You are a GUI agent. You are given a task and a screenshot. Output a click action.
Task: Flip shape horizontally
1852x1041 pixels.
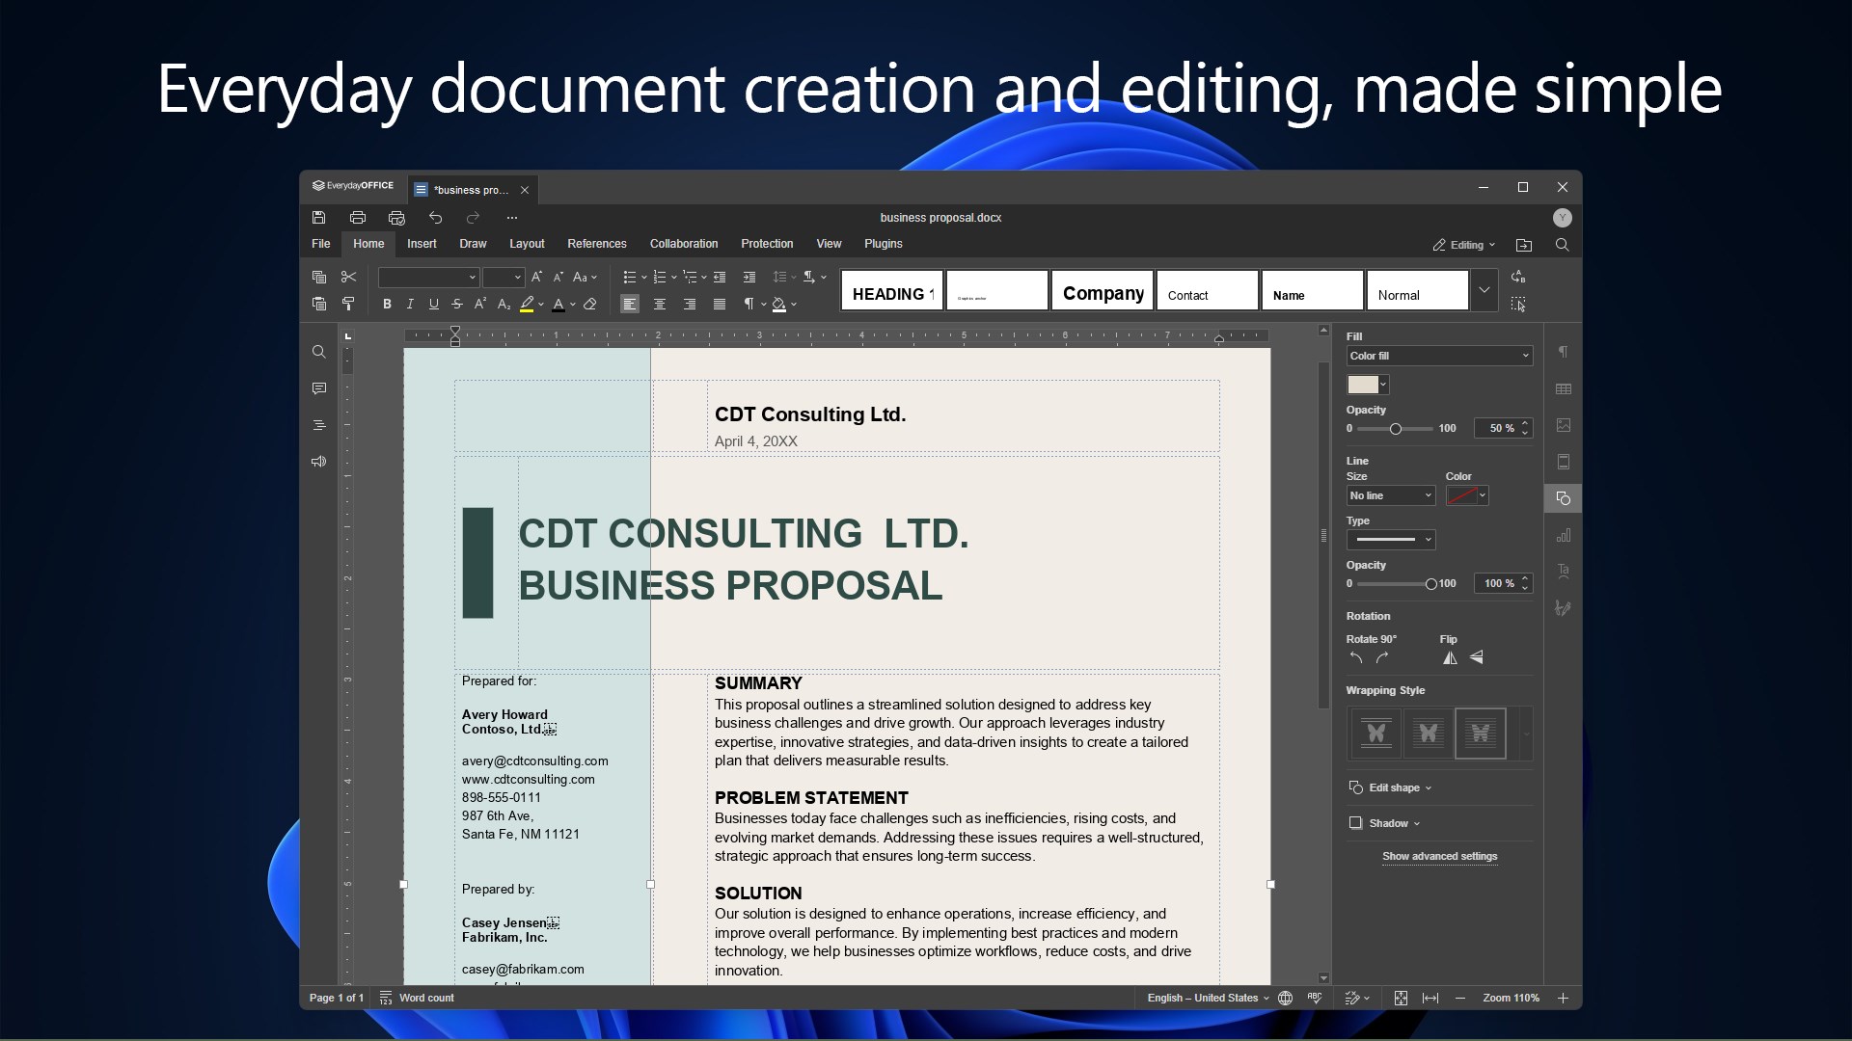coord(1450,657)
